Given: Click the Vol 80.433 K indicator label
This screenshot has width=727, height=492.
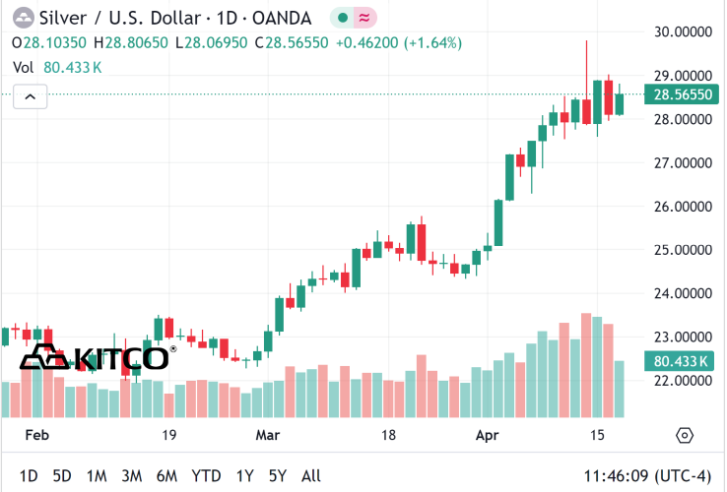Looking at the screenshot, I should [x=57, y=68].
